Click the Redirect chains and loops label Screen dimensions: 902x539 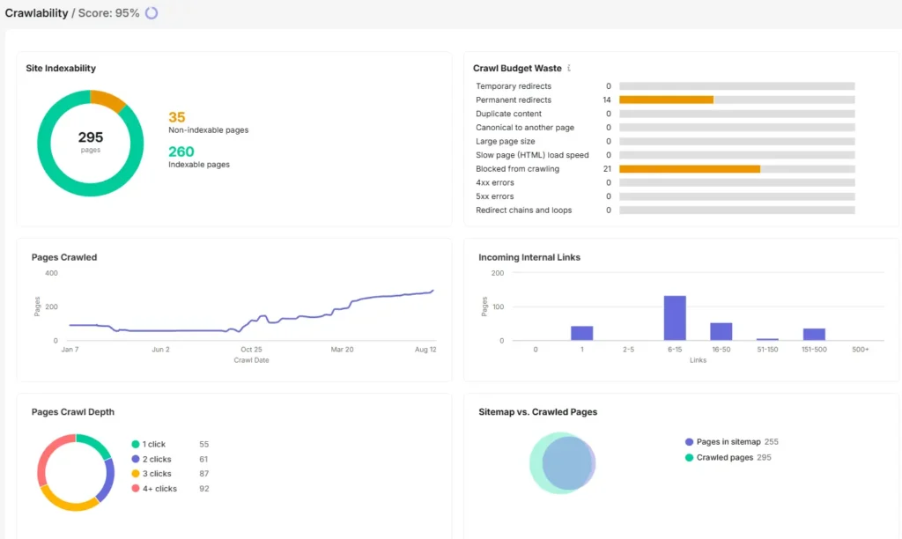click(523, 210)
